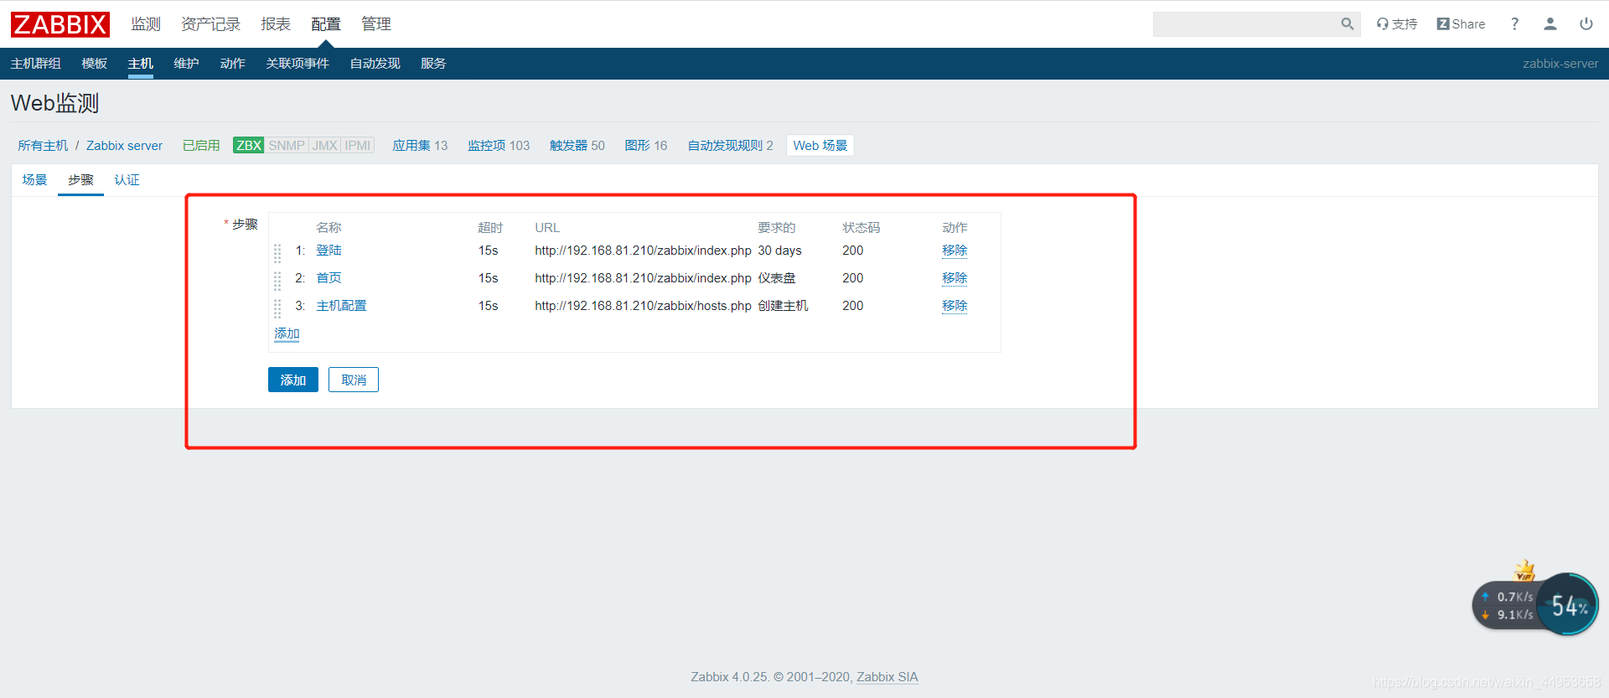This screenshot has width=1609, height=698.
Task: Go to 关联项事件 submenu
Action: (x=297, y=64)
